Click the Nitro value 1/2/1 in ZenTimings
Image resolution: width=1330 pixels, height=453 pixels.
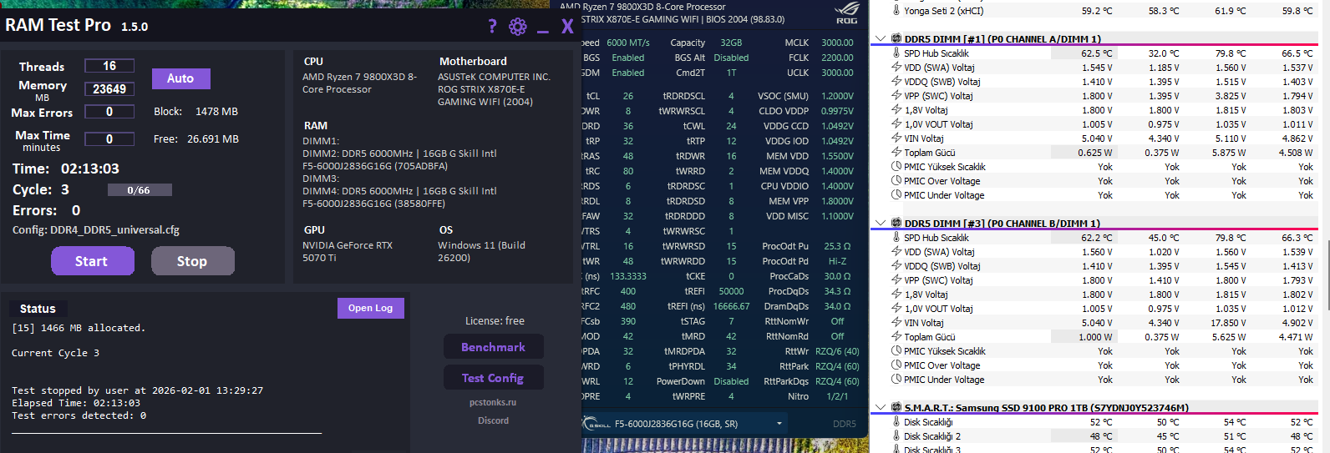tap(837, 396)
